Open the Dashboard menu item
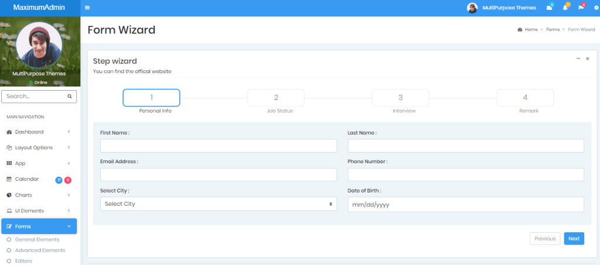Viewport: 600px width, 265px height. 39,132
